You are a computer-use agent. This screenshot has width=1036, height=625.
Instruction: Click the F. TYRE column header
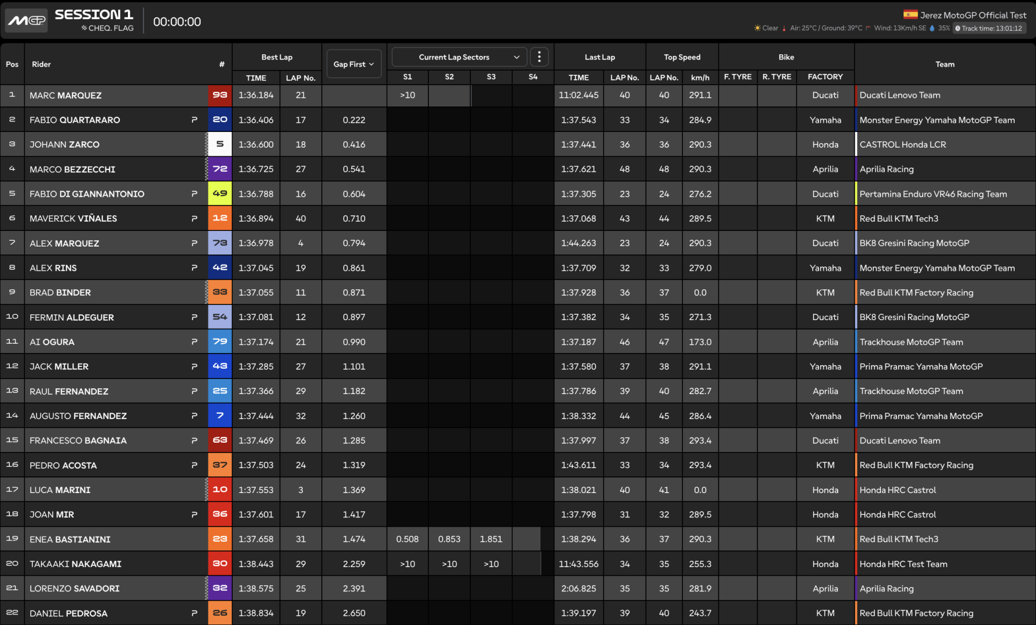[738, 76]
